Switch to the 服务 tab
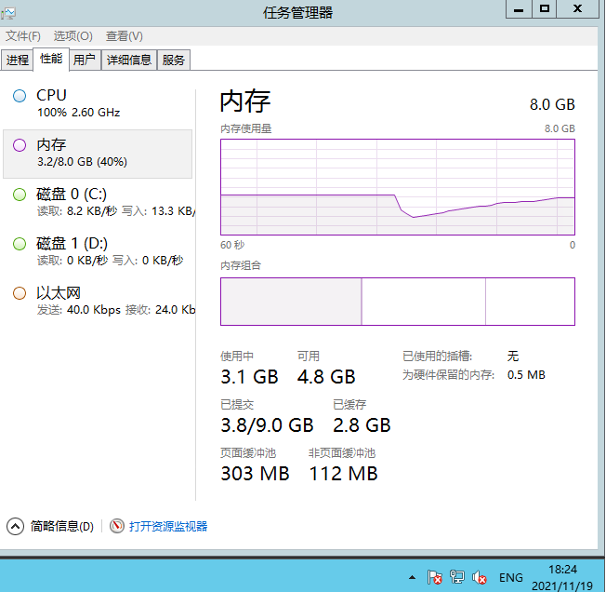 click(x=174, y=60)
